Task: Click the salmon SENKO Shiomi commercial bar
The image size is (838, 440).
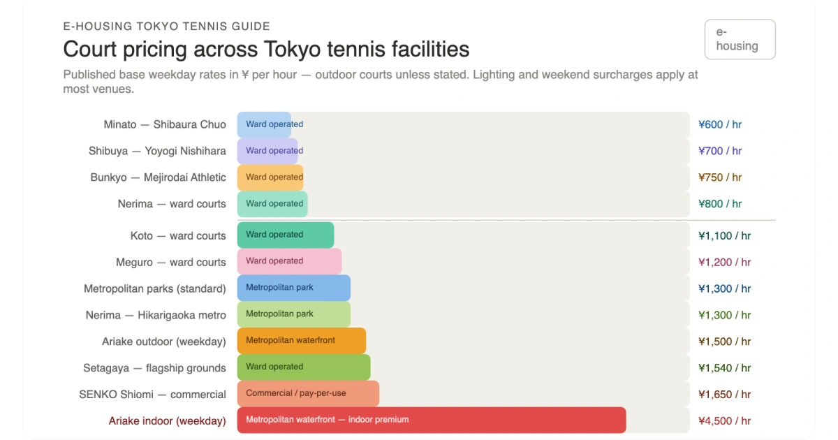Action: click(308, 394)
